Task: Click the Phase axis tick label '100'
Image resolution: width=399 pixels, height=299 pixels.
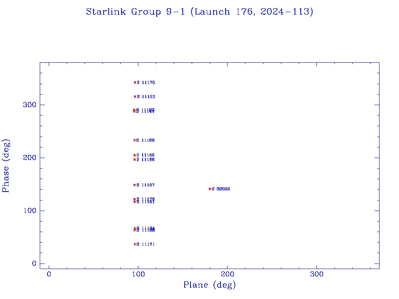Action: pyautogui.click(x=30, y=211)
